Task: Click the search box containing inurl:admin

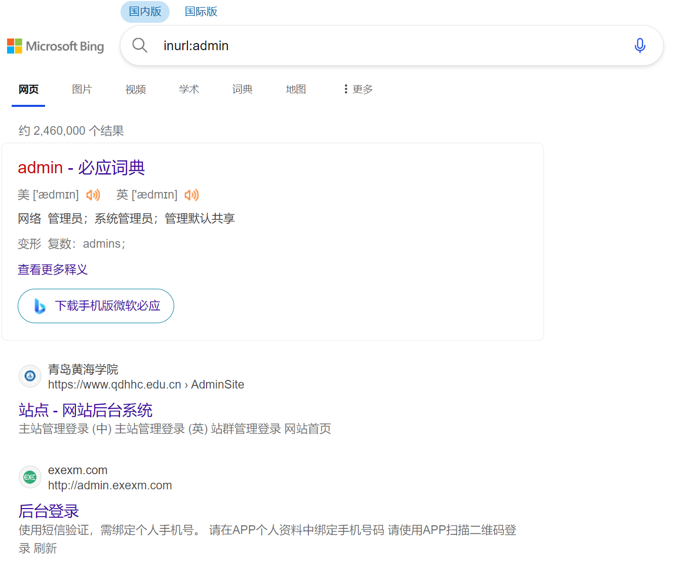Action: 391,46
